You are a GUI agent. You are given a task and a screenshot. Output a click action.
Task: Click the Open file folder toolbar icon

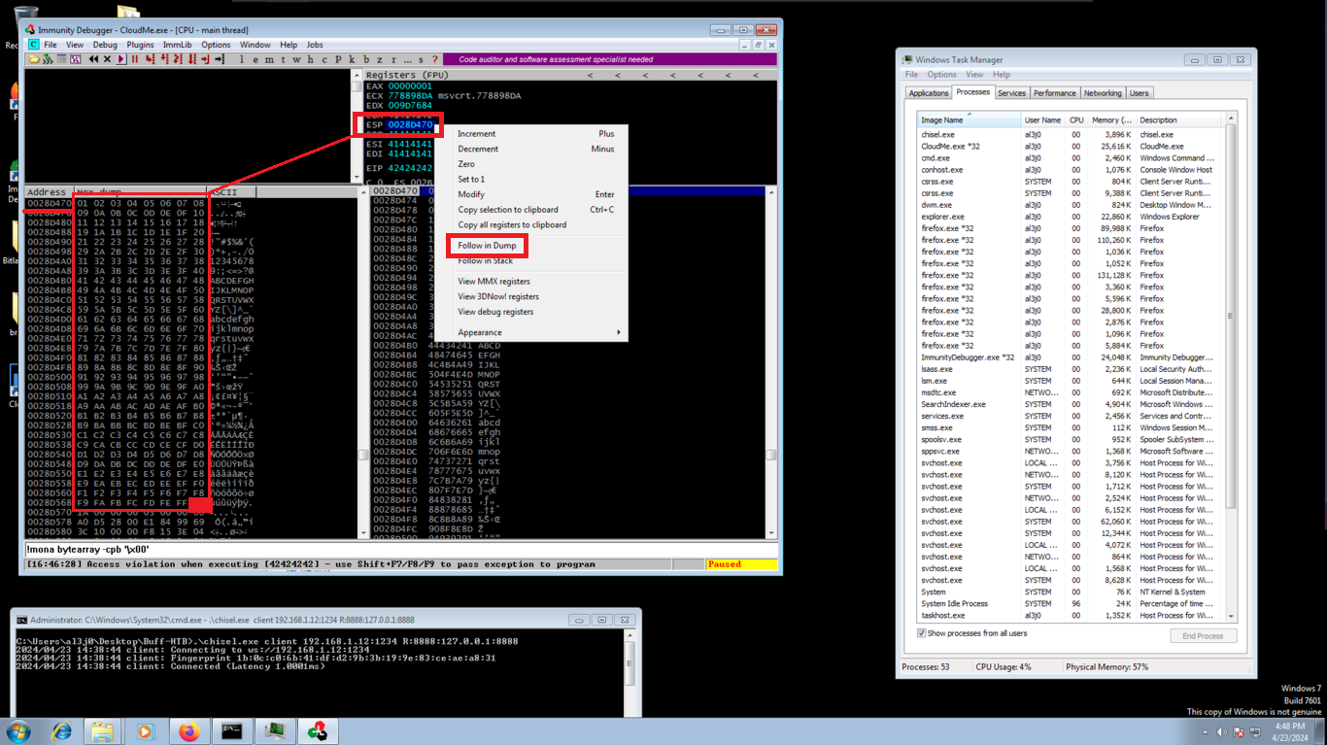[x=34, y=59]
